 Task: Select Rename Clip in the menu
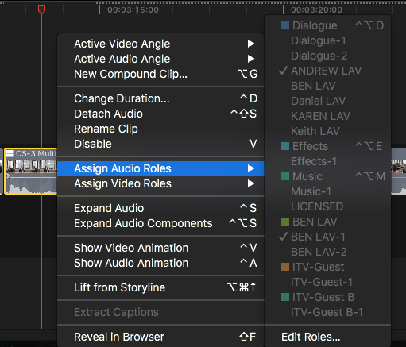pyautogui.click(x=160, y=129)
